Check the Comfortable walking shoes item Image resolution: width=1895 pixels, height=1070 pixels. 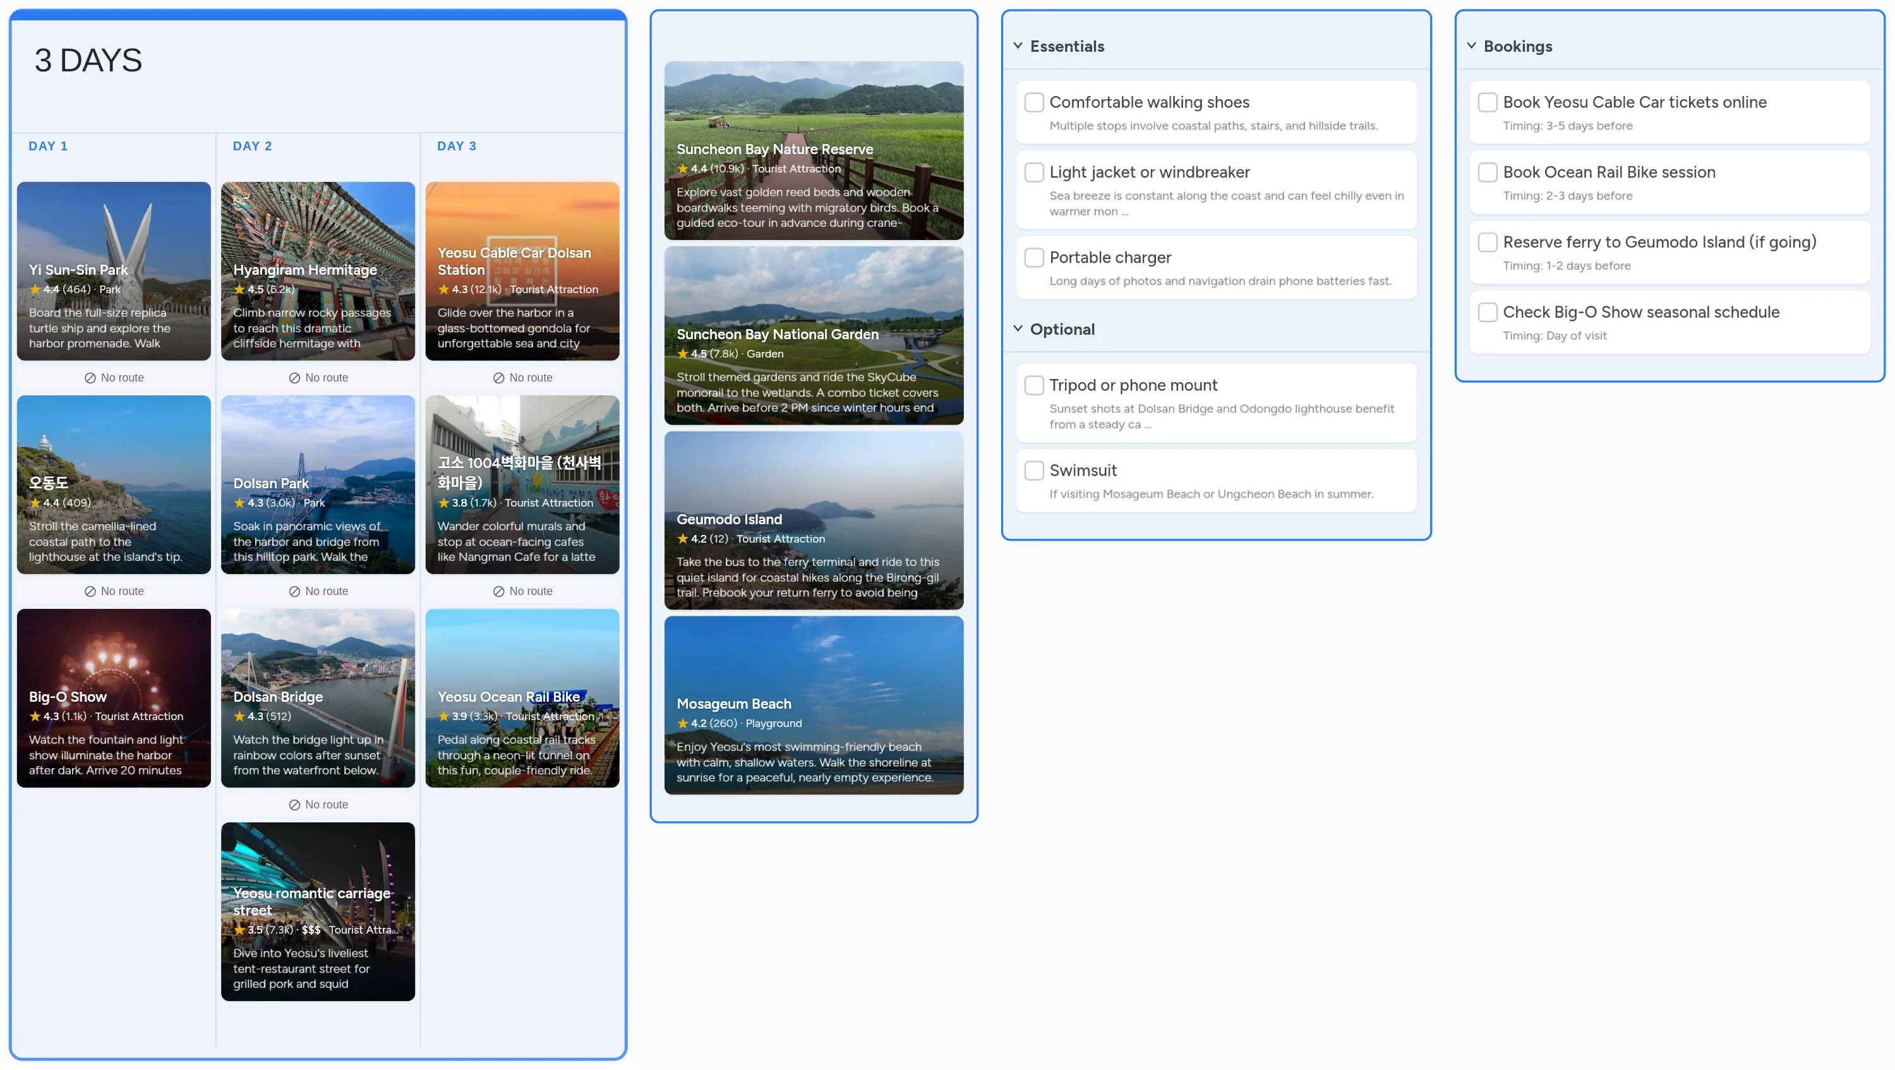coord(1034,102)
